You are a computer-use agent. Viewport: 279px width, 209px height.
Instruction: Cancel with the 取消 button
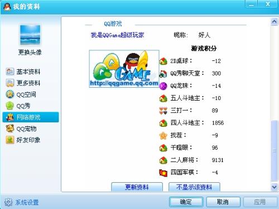tap(223, 202)
